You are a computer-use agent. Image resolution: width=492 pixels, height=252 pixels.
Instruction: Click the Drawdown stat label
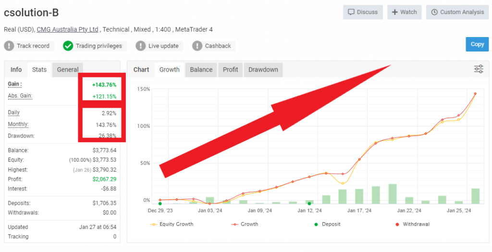tap(21, 136)
